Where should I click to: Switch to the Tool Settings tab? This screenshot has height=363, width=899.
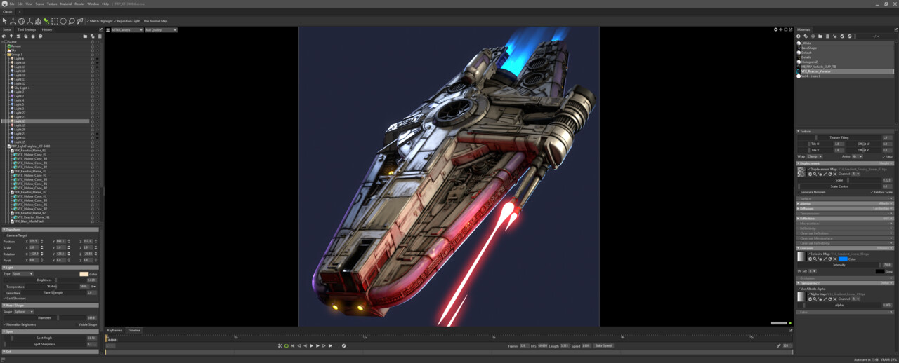(27, 30)
